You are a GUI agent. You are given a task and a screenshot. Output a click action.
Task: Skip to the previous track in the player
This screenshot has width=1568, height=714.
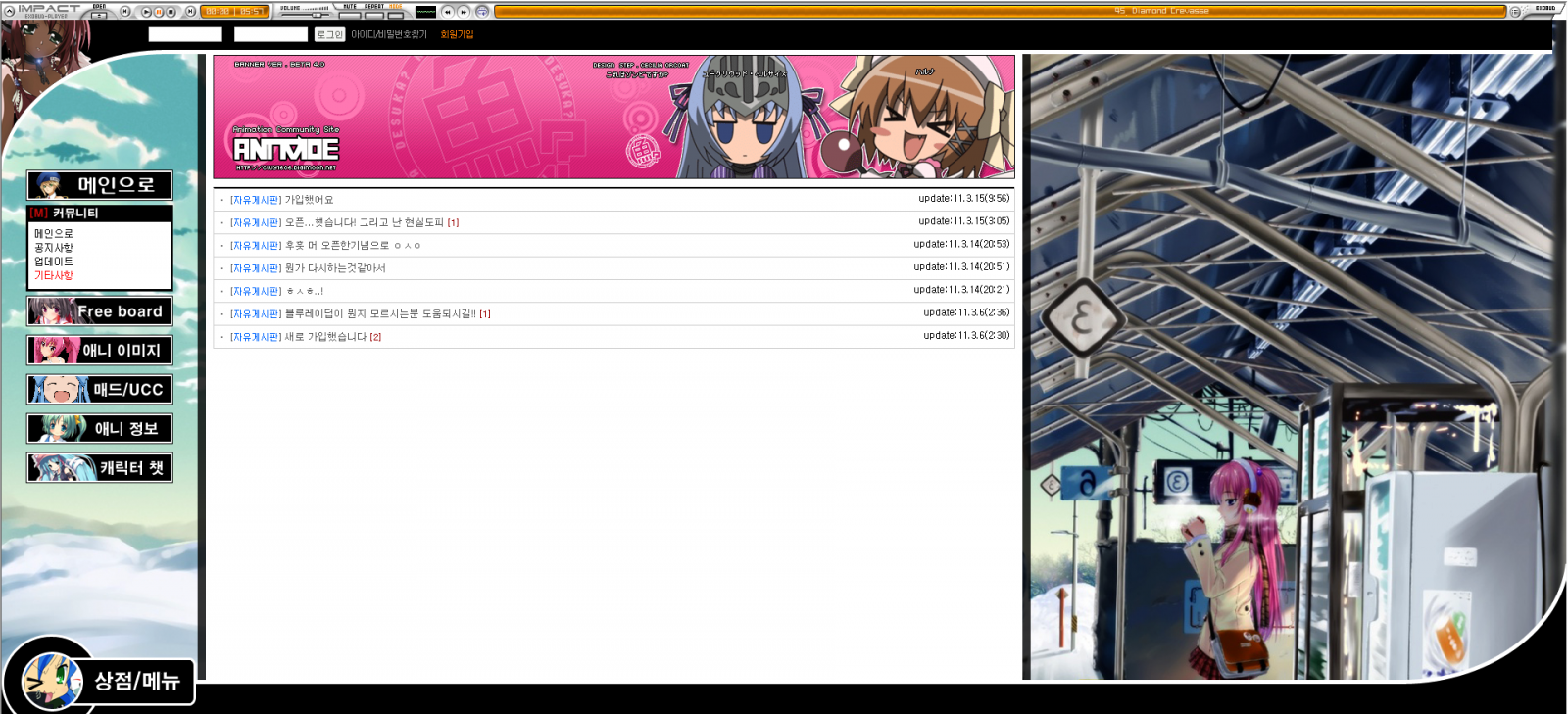pos(125,12)
